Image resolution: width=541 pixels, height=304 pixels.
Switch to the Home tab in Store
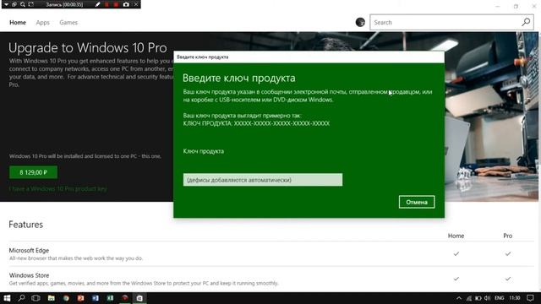(18, 23)
